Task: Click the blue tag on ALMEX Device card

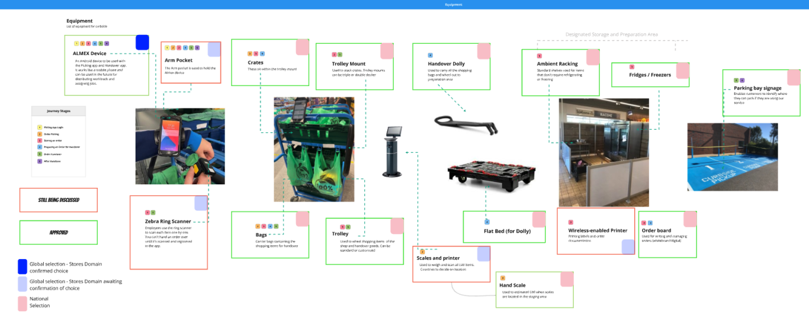Action: point(142,43)
